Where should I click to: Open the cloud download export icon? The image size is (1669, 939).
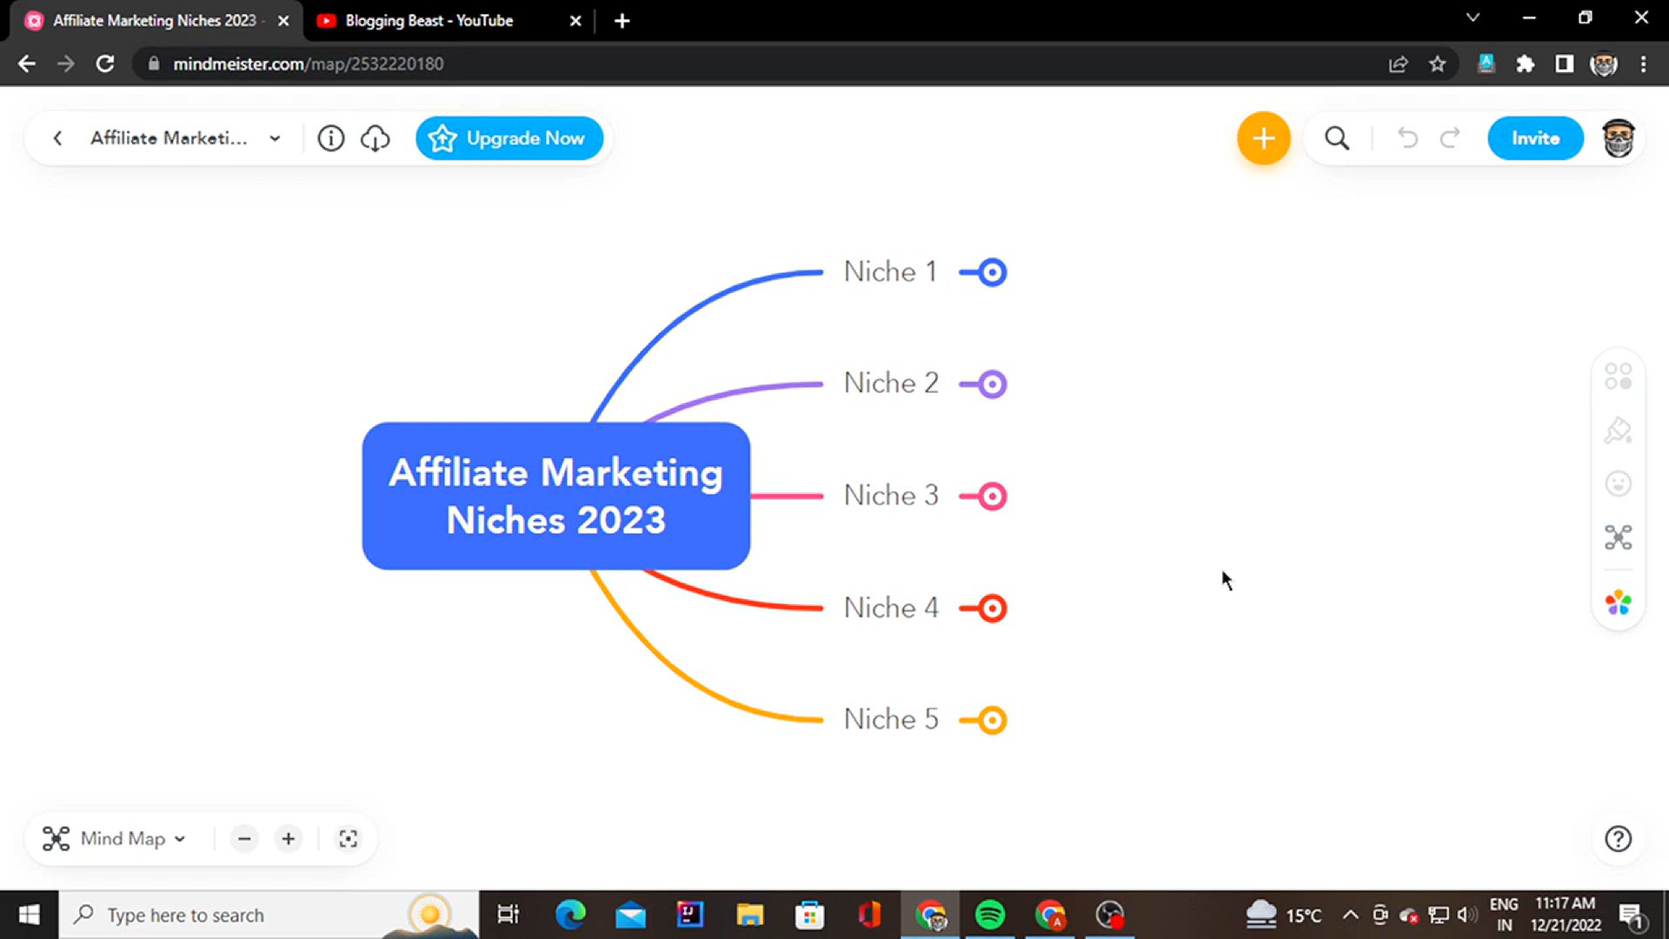click(376, 138)
